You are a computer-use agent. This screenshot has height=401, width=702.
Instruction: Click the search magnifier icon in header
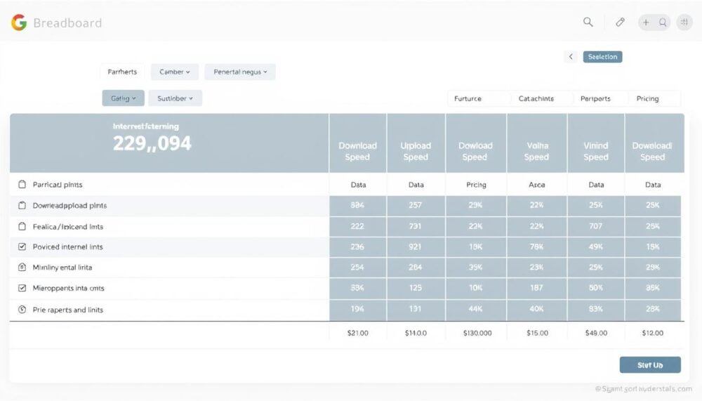click(x=588, y=22)
